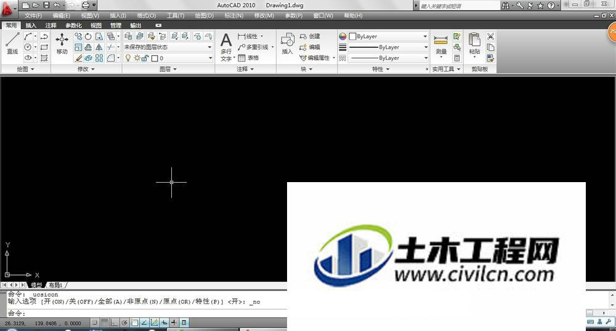Image resolution: width=616 pixels, height=331 pixels.
Task: Expand the Modify (修改) panel
Action: pyautogui.click(x=86, y=69)
